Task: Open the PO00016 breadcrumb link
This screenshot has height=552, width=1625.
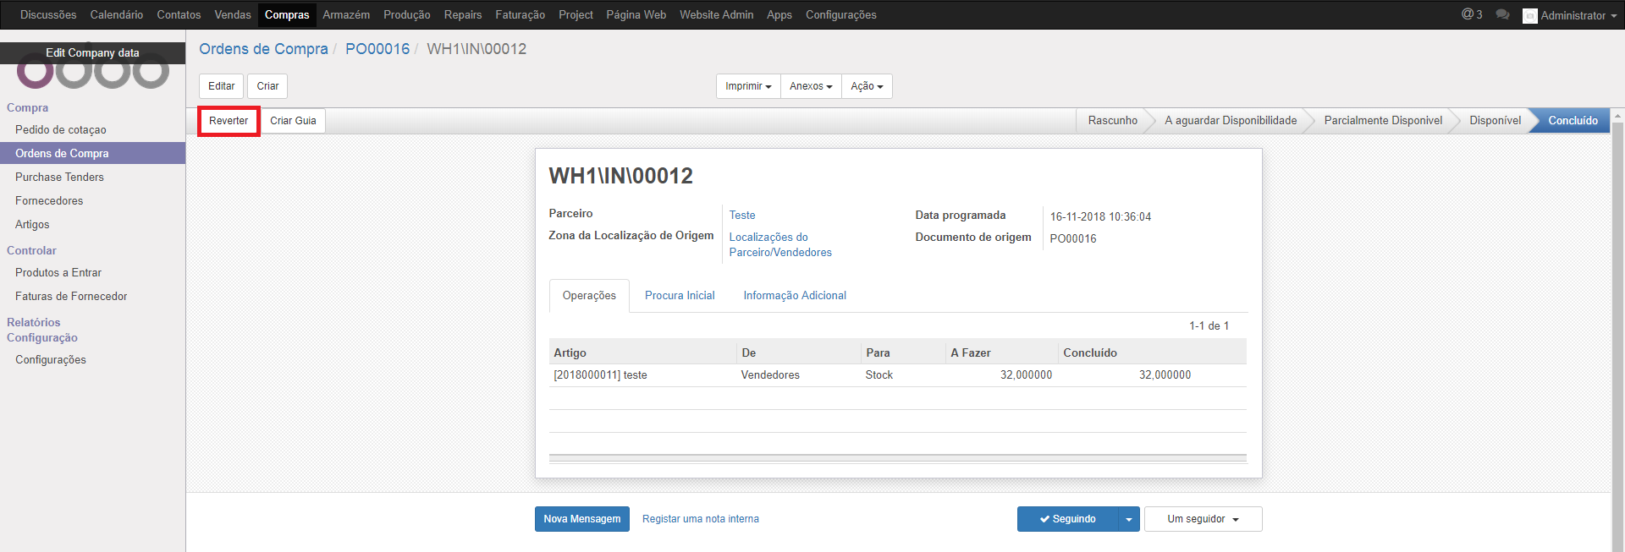Action: tap(377, 49)
